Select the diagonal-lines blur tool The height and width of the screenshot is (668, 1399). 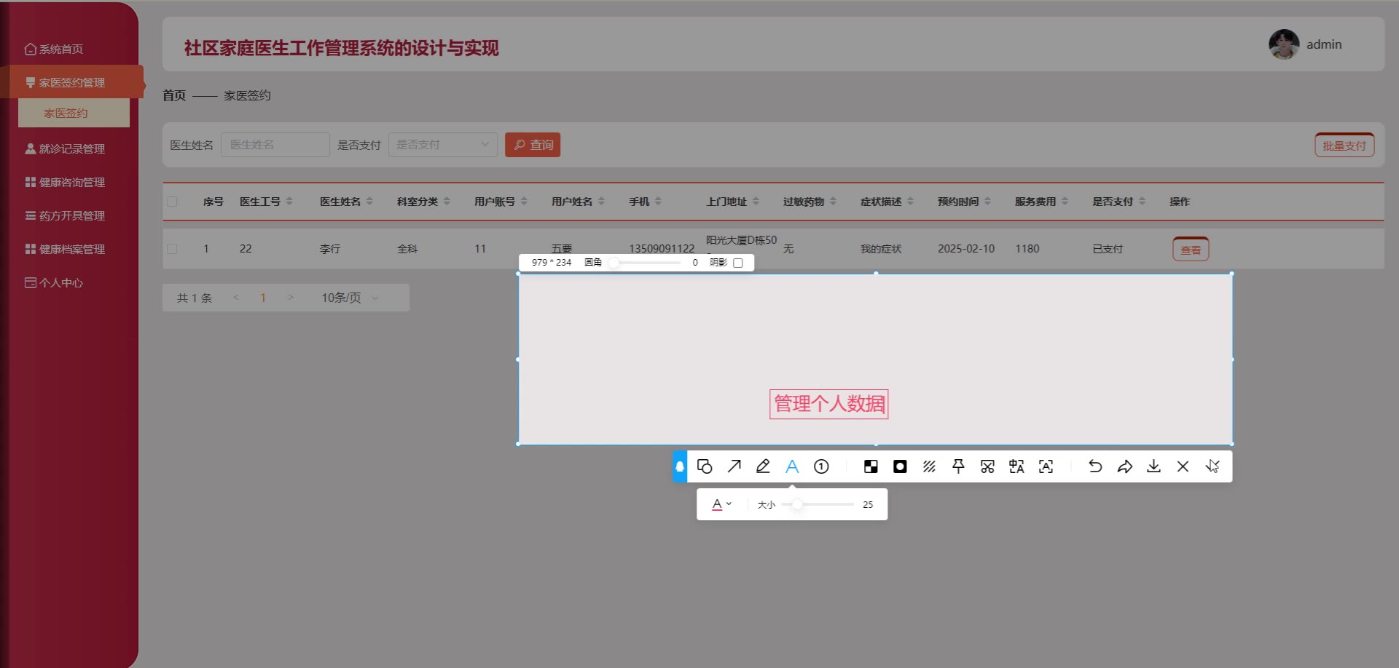929,466
